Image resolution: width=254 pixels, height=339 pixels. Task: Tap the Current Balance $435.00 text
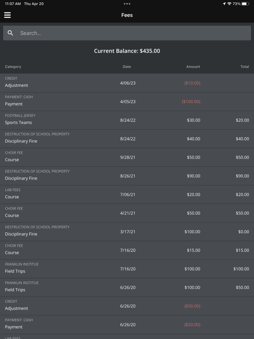click(127, 51)
